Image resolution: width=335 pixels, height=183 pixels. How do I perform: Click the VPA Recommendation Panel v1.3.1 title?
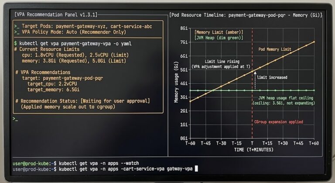56,14
